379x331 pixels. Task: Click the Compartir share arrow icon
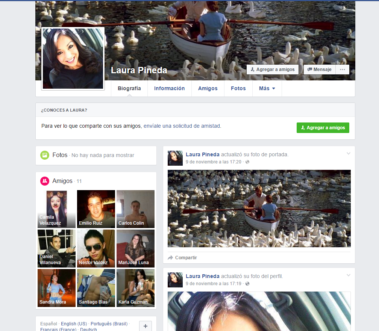[170, 258]
